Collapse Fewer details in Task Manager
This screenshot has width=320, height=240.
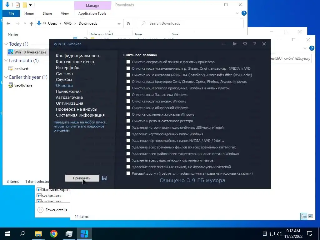52,210
